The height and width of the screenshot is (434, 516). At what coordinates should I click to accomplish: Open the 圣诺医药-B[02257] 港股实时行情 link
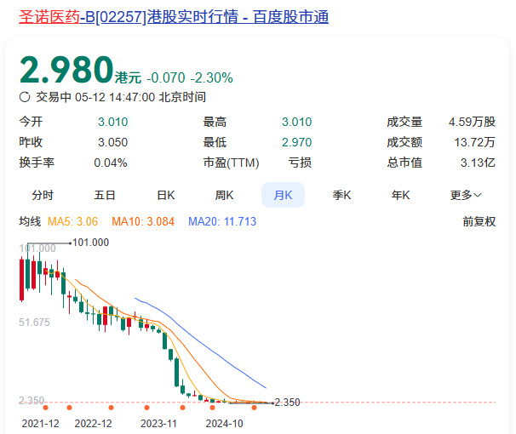click(x=174, y=17)
